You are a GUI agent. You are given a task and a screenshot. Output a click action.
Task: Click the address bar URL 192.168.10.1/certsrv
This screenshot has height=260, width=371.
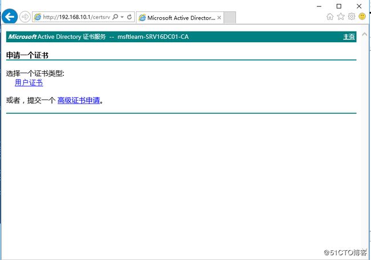coord(76,17)
